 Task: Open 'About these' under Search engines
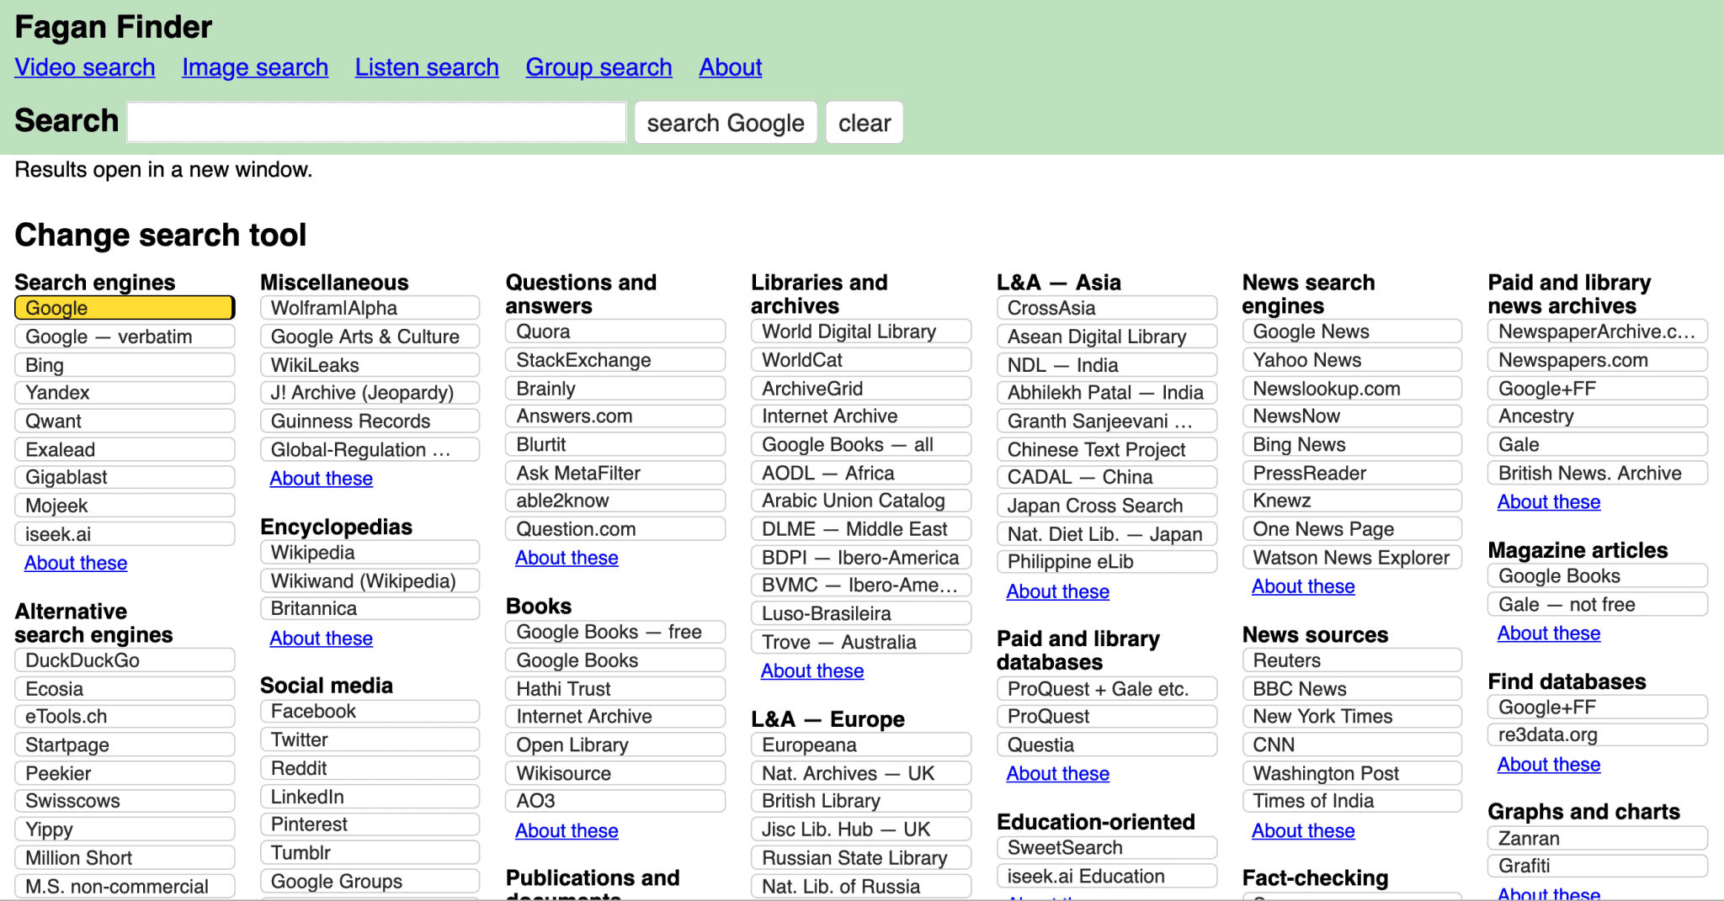click(x=76, y=563)
